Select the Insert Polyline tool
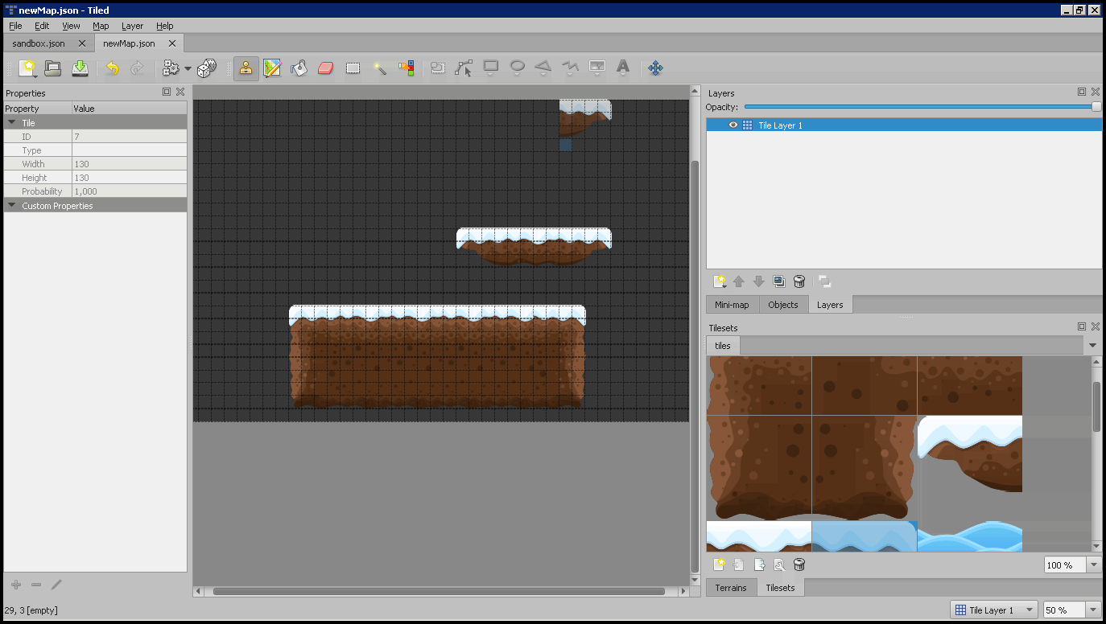The width and height of the screenshot is (1106, 624). [x=570, y=68]
